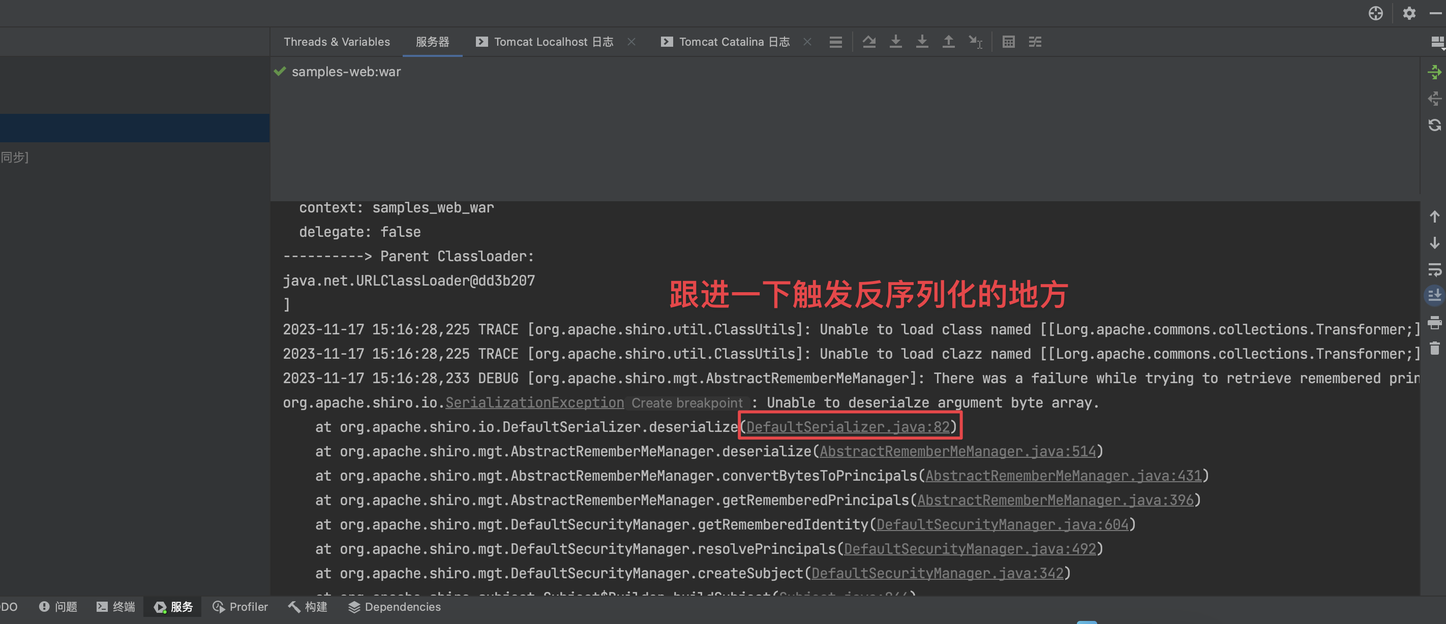Click the refresh deployment icon
Viewport: 1446px width, 624px height.
click(x=1435, y=125)
